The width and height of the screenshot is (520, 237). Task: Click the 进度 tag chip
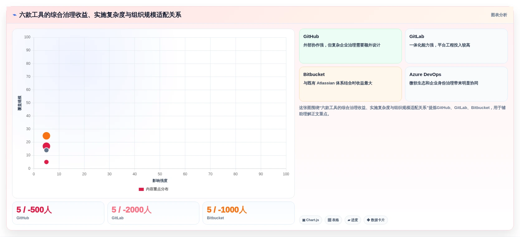click(353, 220)
